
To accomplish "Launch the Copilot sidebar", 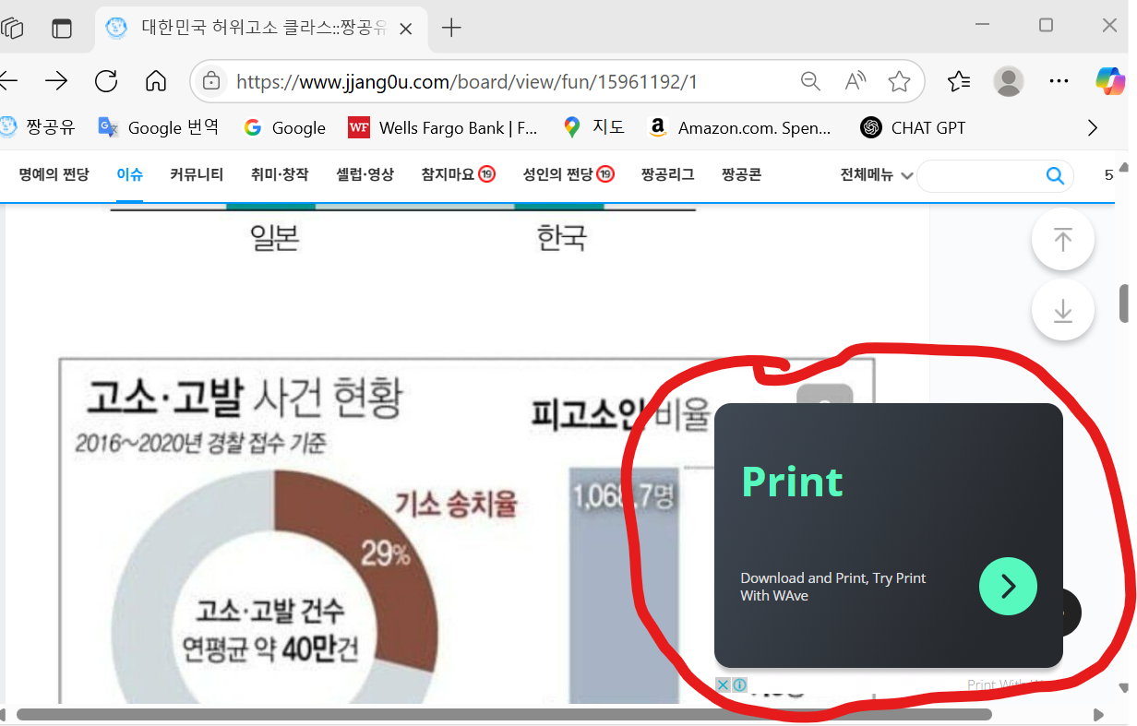I will pyautogui.click(x=1110, y=81).
